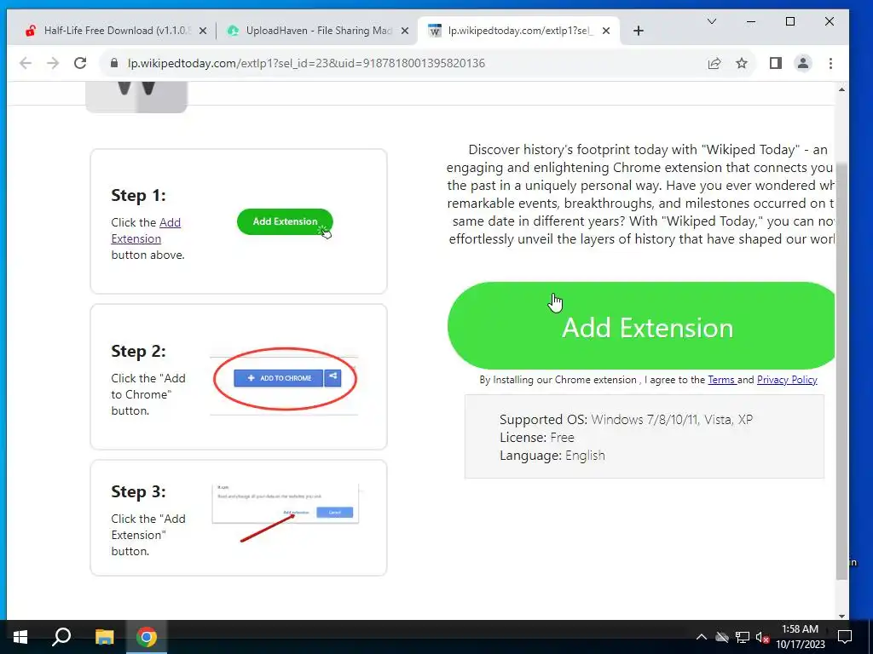Click small green Add Extension image in Step 1
This screenshot has width=873, height=654.
[285, 221]
